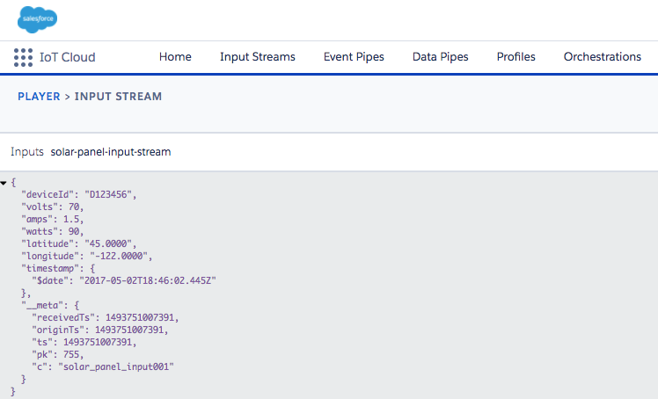Open the App Launcher grid icon

(x=23, y=57)
